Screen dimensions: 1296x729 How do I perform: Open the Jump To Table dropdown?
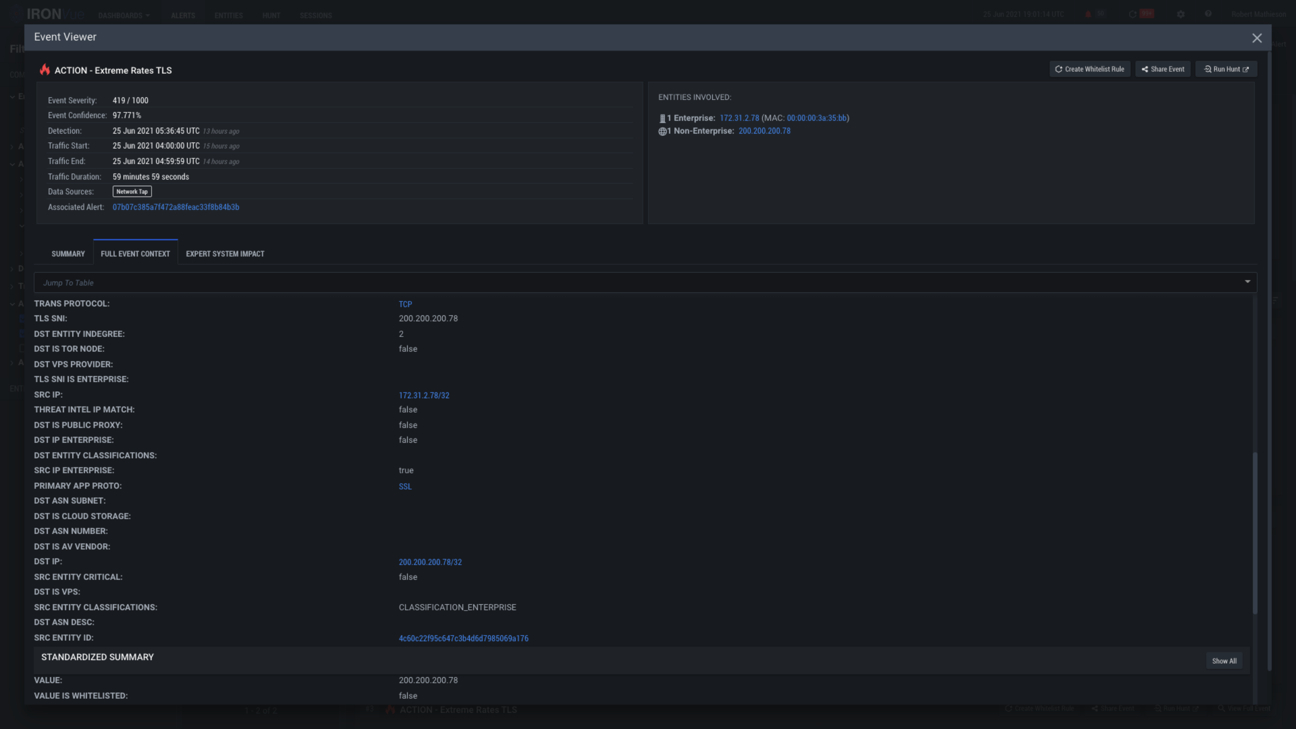(645, 283)
